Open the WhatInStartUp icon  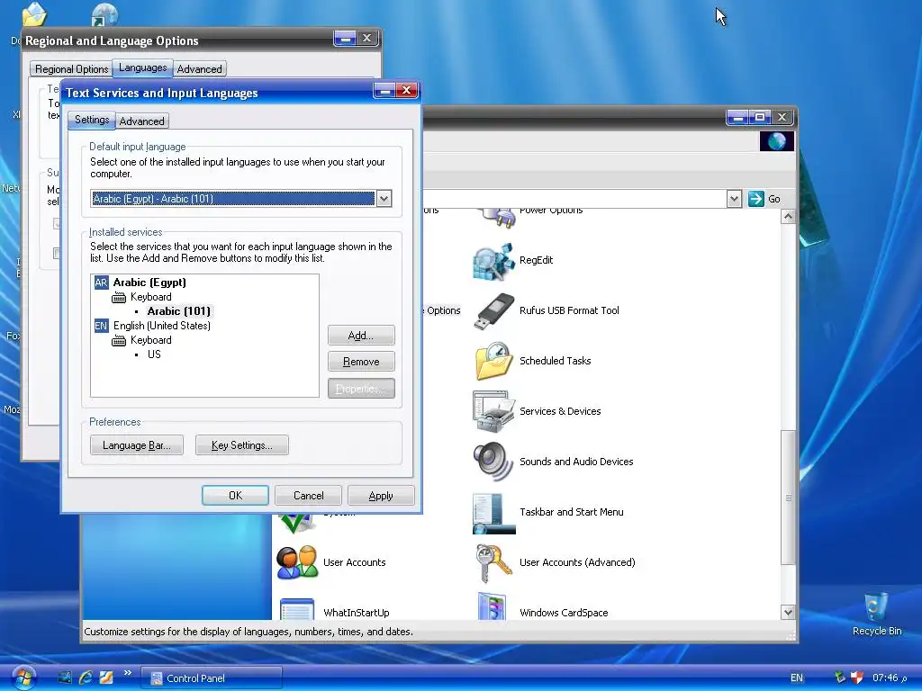297,609
